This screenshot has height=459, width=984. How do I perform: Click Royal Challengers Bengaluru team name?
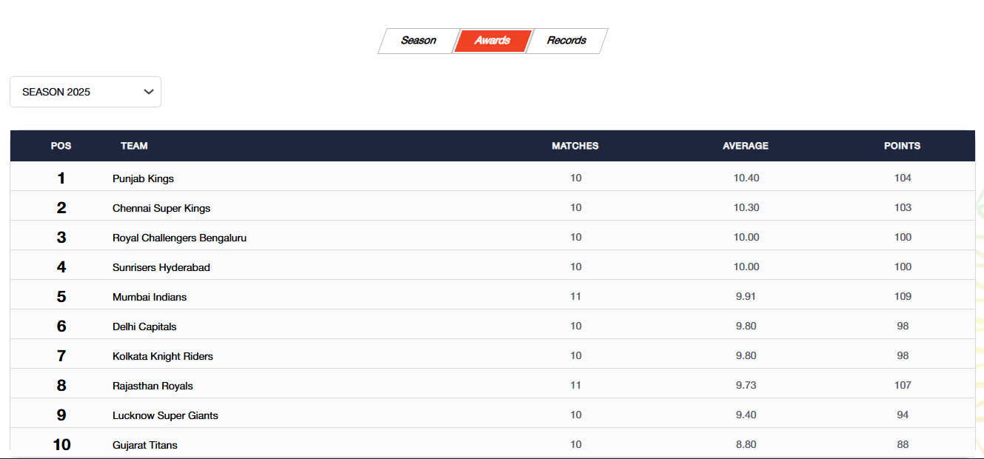click(x=179, y=238)
